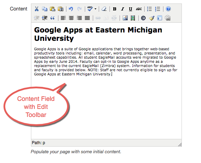
Task: Click inside the Content text area
Action: (106, 81)
